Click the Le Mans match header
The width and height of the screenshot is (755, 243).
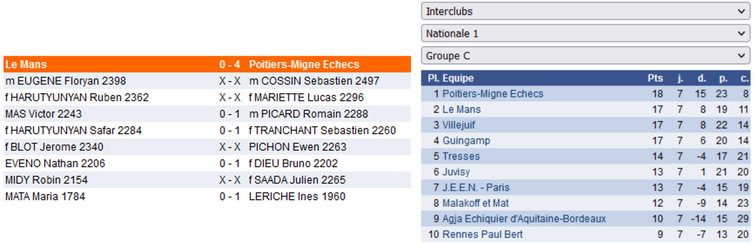[26, 64]
